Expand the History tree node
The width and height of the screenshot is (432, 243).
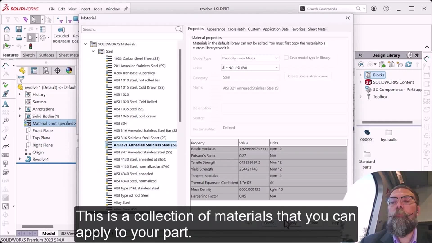coord(20,94)
